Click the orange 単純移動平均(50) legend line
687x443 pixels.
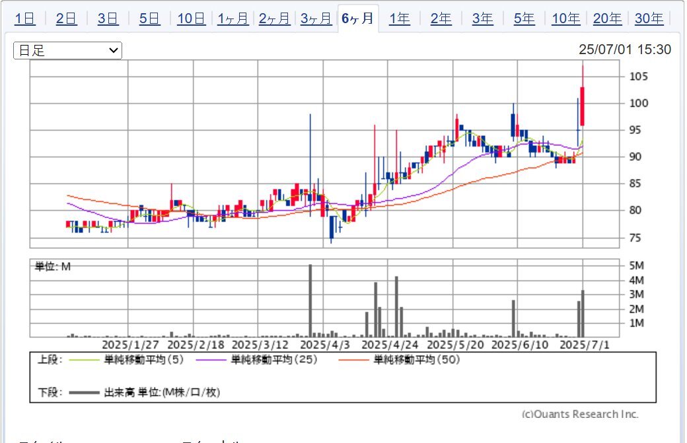[x=353, y=360]
